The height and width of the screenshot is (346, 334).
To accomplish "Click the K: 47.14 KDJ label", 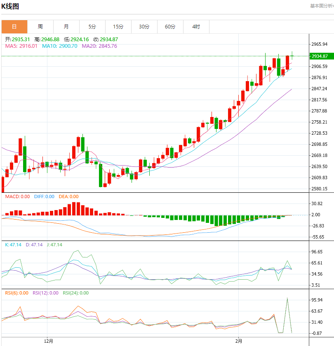I will (12, 245).
